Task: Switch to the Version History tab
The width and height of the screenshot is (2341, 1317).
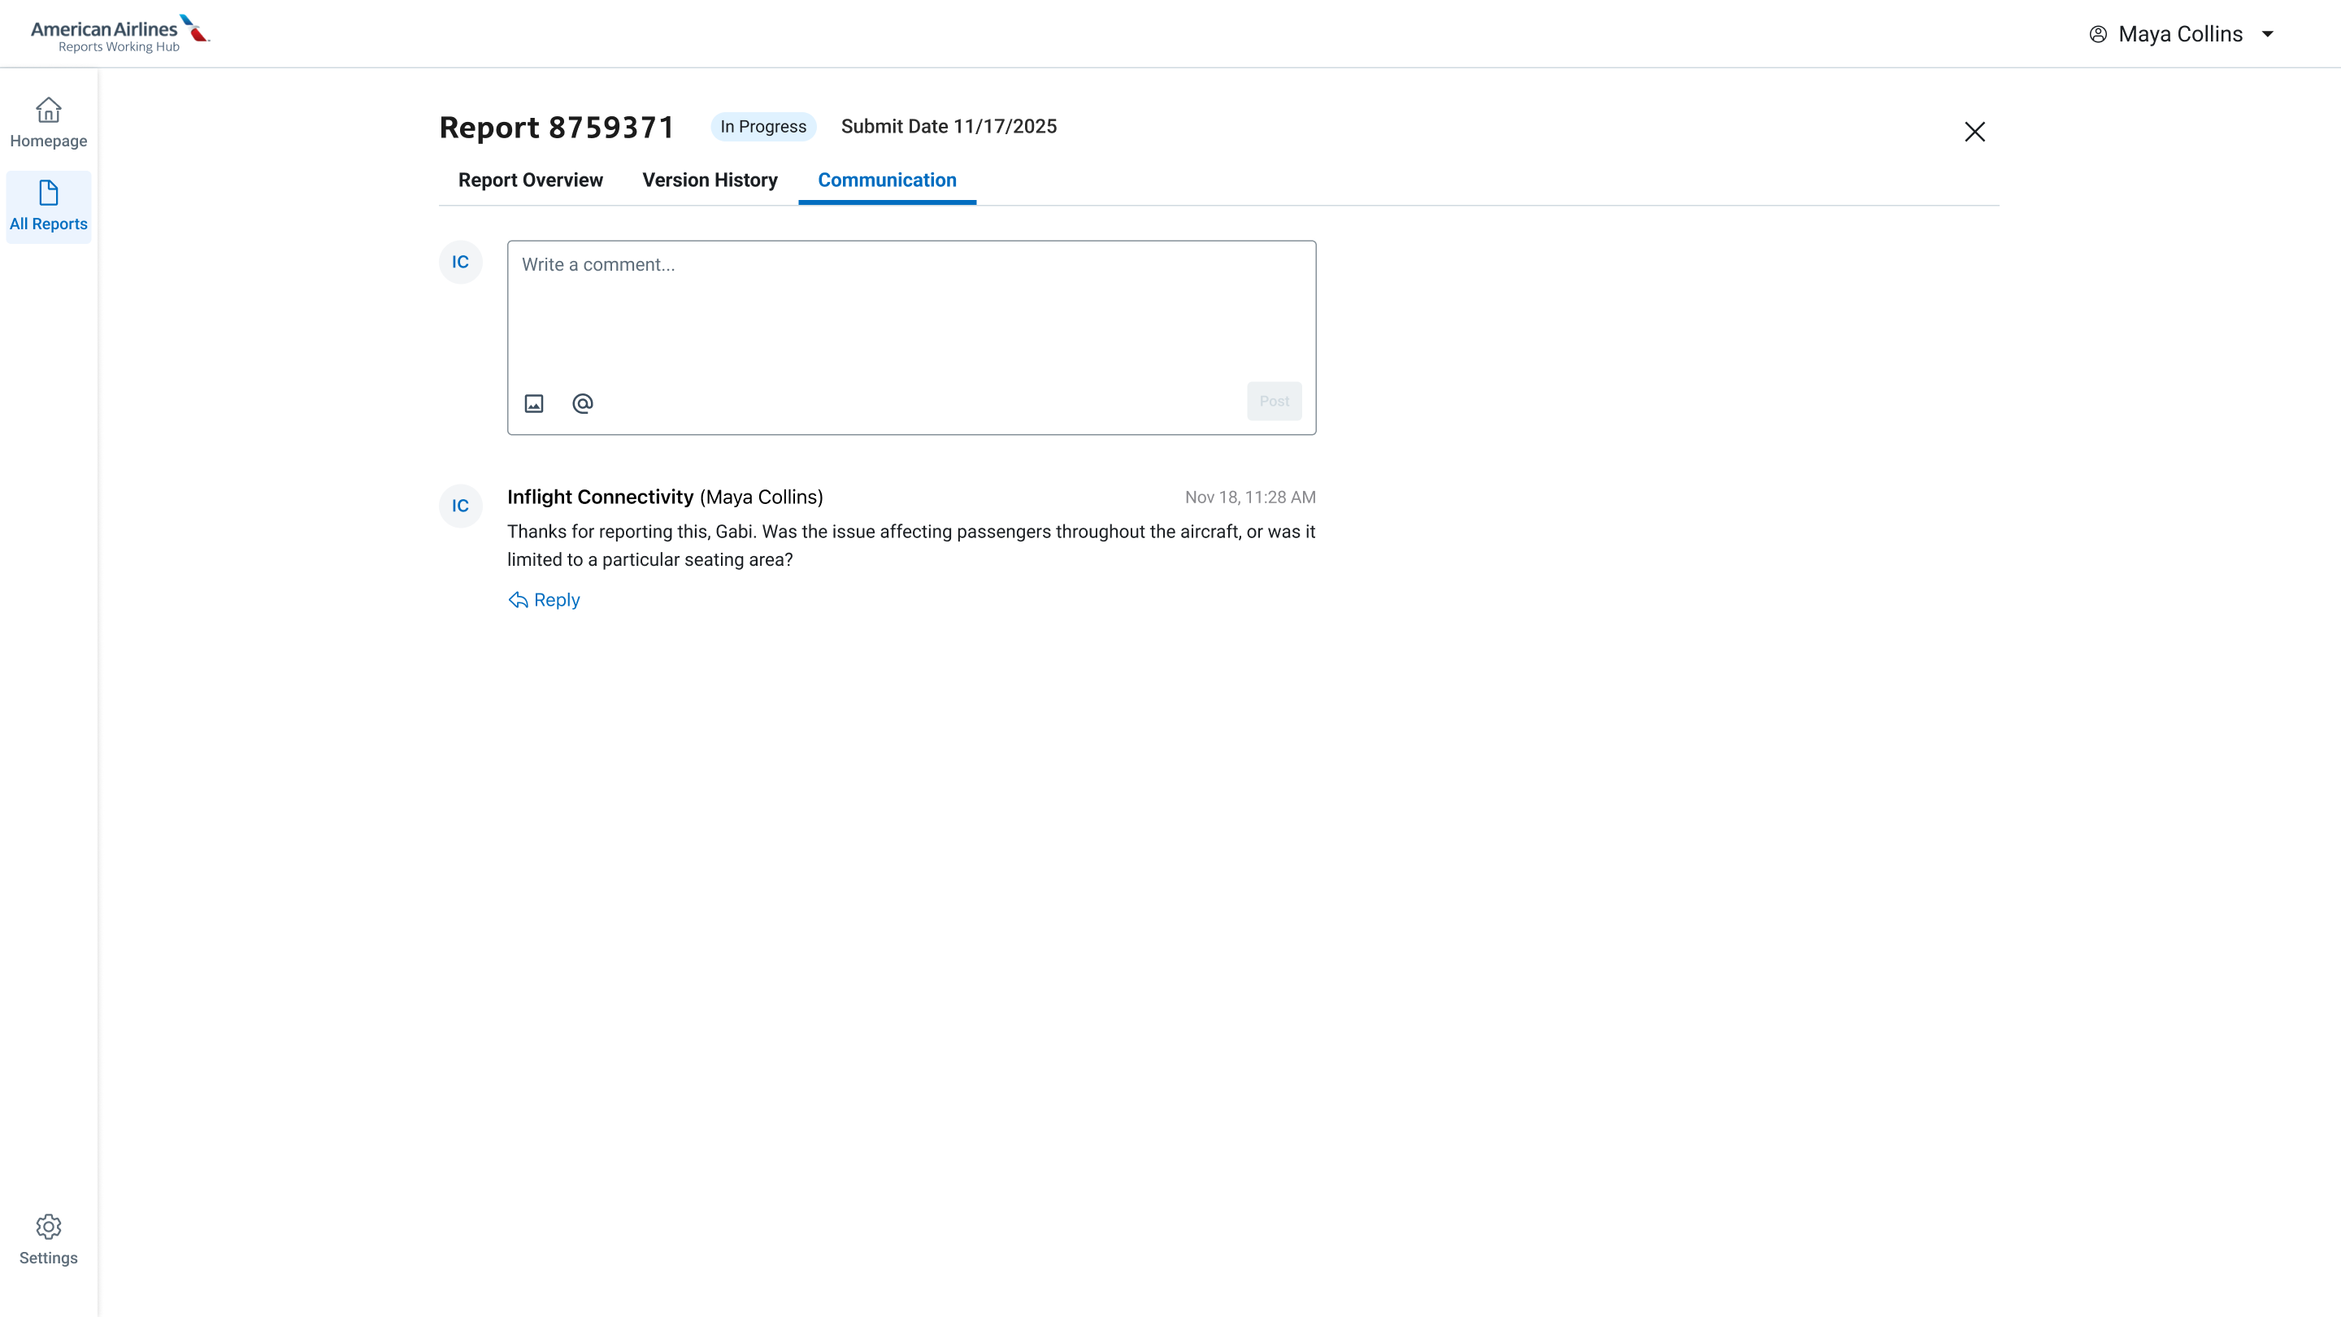Action: click(x=710, y=180)
